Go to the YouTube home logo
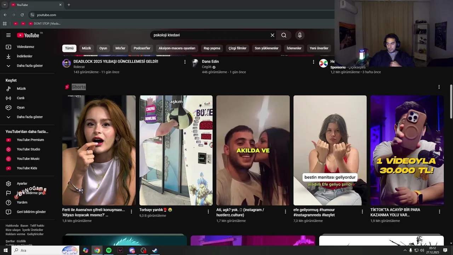Image resolution: width=453 pixels, height=255 pixels. (28, 35)
